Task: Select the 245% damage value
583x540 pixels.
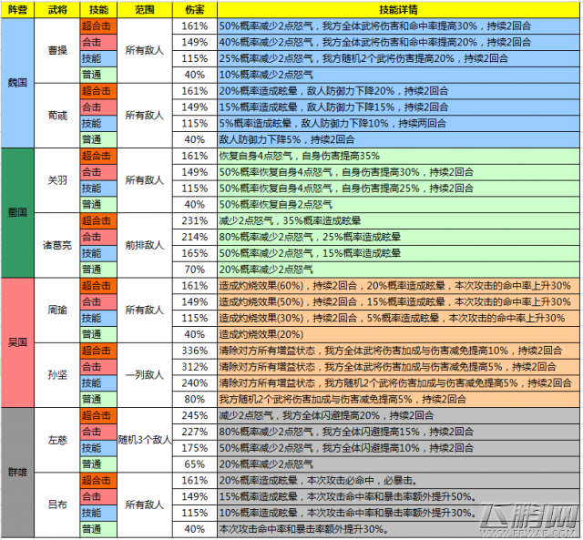Action: coord(195,415)
